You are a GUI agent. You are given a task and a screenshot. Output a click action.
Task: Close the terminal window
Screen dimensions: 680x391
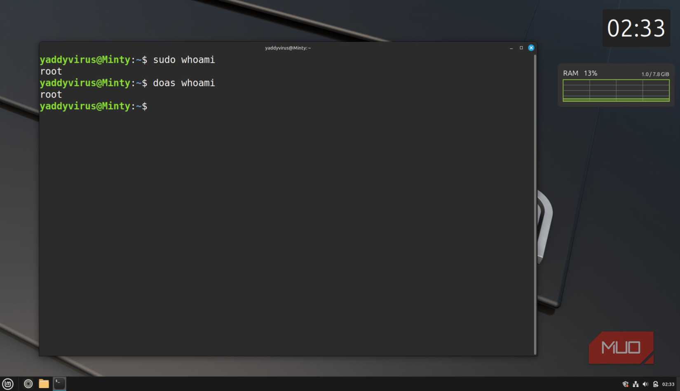tap(531, 48)
